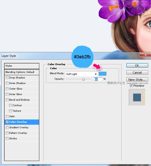This screenshot has height=166, width=151.
Task: Click the blue overlay color swatch
Action: pos(102,74)
